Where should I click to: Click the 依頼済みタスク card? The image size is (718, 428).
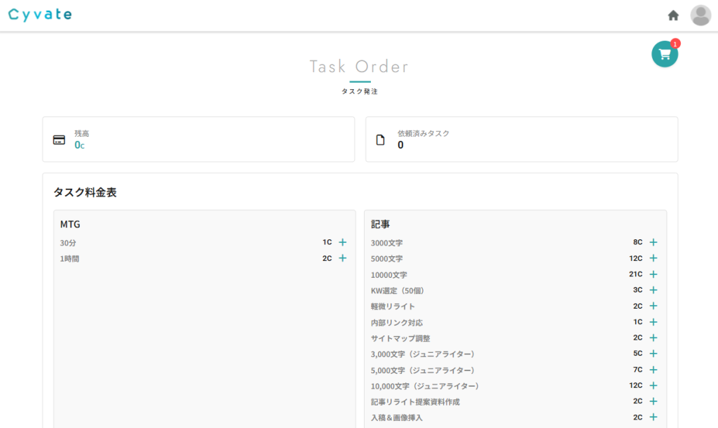click(x=521, y=140)
